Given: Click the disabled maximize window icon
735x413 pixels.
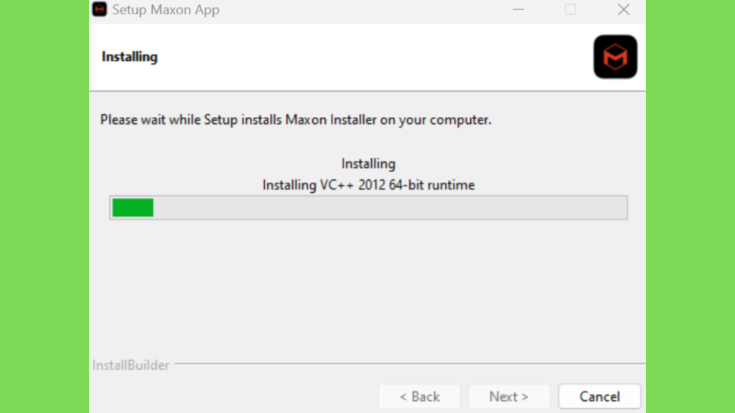Looking at the screenshot, I should coord(570,9).
